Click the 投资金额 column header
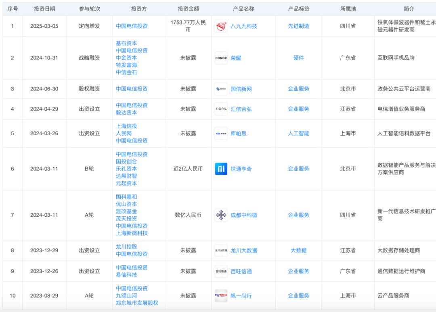The height and width of the screenshot is (312, 436). (x=188, y=9)
